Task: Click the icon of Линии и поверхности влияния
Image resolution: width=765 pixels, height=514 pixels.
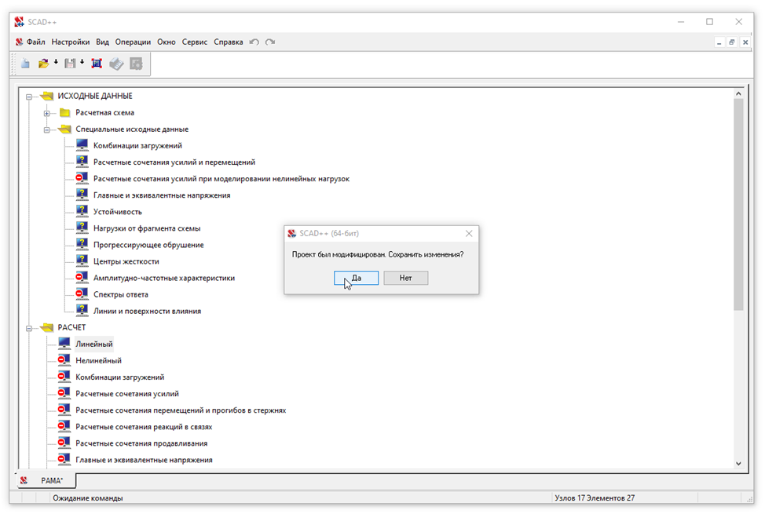Action: [x=82, y=311]
